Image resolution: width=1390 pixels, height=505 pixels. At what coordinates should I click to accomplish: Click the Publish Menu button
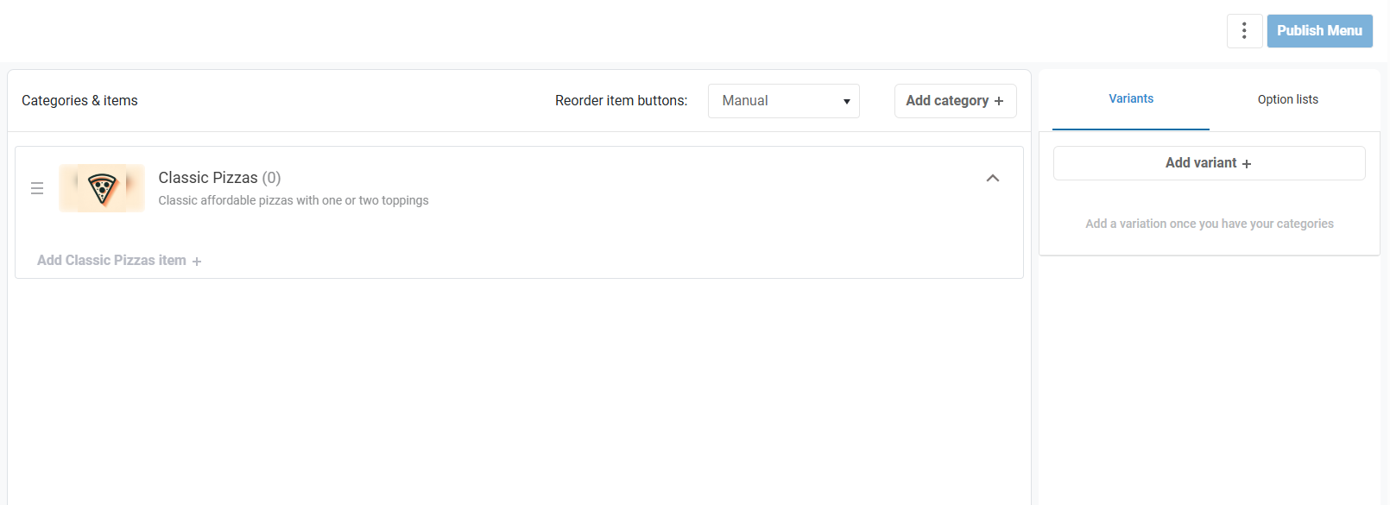tap(1319, 31)
